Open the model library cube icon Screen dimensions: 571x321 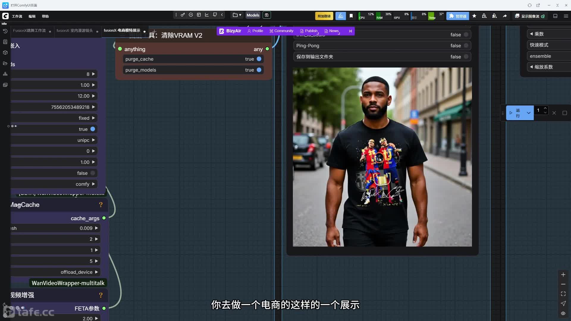pyautogui.click(x=5, y=53)
